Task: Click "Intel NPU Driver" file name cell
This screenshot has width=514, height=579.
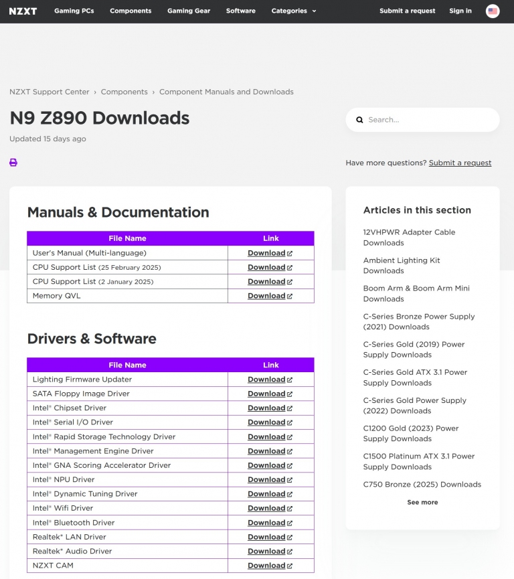Action: 127,480
